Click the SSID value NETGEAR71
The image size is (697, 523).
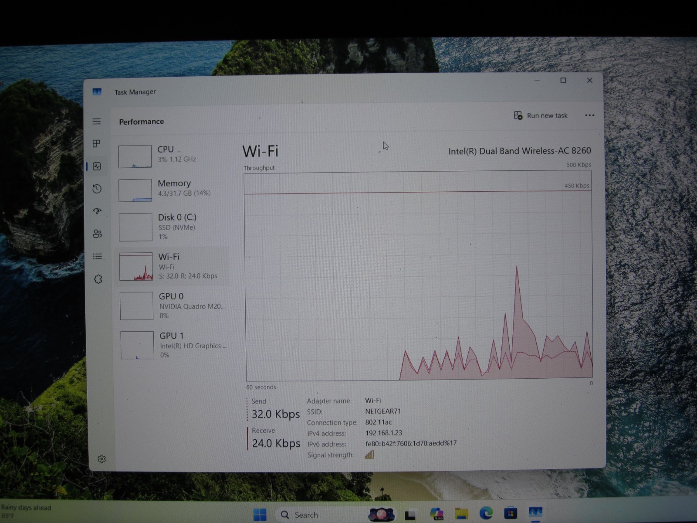[383, 411]
